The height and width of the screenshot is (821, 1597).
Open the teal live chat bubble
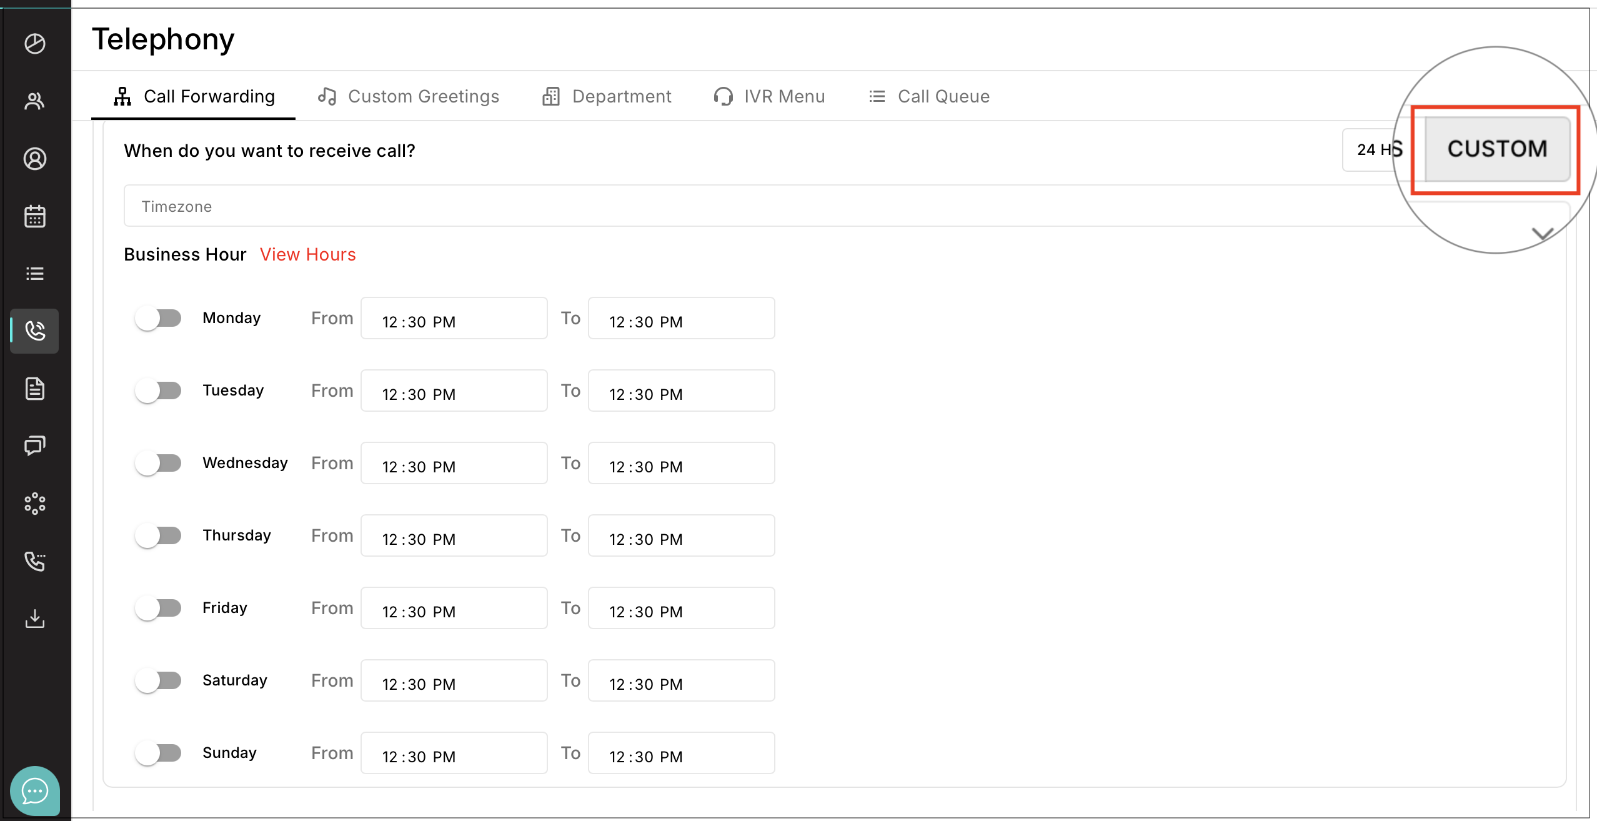(35, 791)
